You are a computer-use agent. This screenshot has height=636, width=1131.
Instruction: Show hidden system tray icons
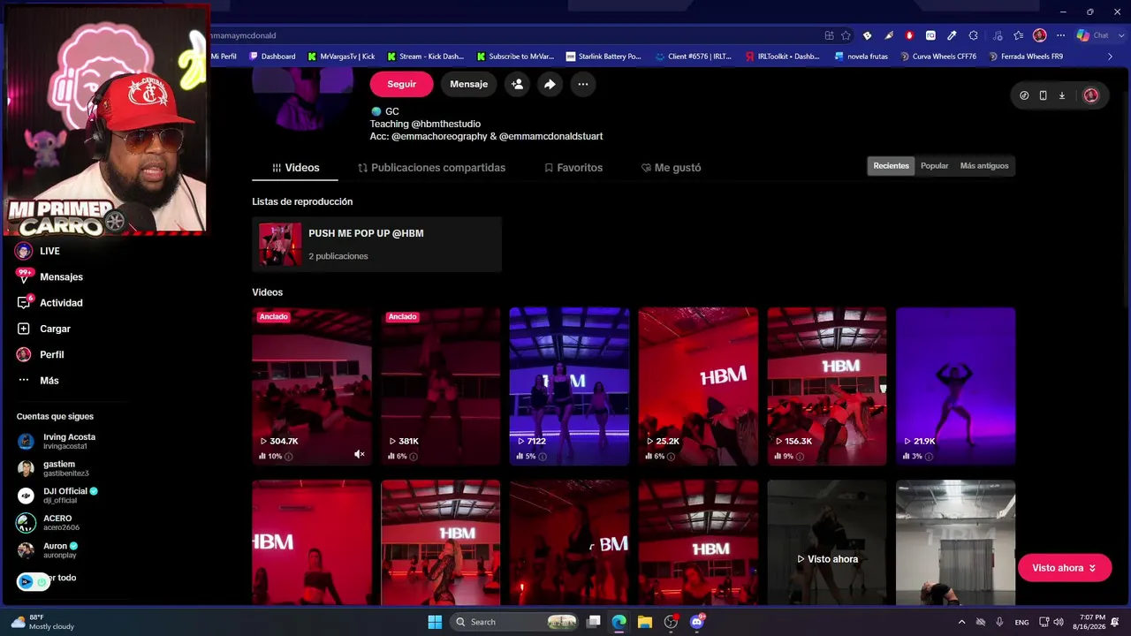[961, 622]
